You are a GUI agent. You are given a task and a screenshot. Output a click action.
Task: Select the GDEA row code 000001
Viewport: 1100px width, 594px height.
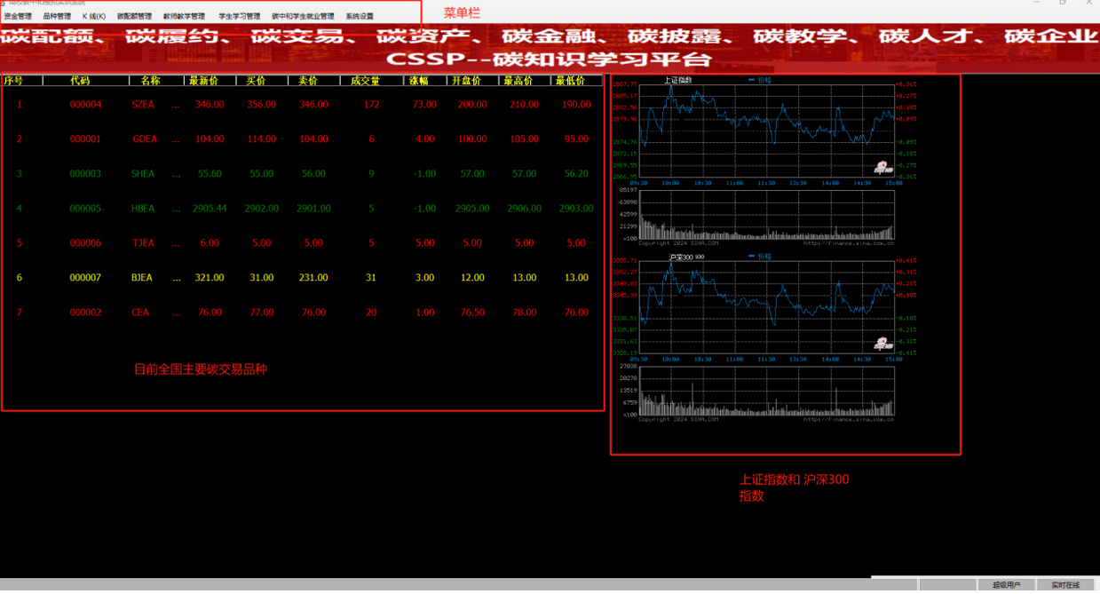(85, 139)
